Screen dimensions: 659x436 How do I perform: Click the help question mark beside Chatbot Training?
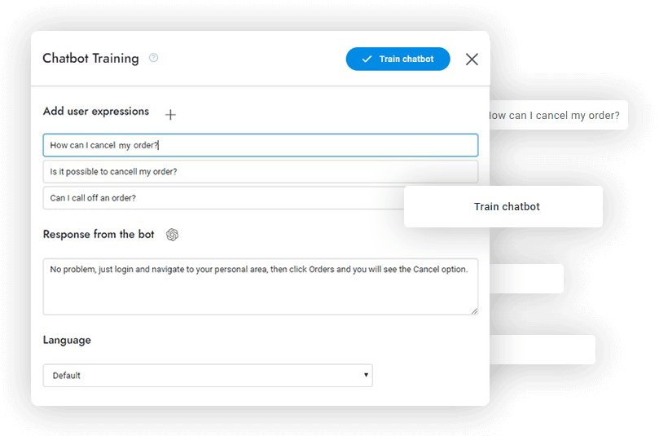click(x=154, y=58)
